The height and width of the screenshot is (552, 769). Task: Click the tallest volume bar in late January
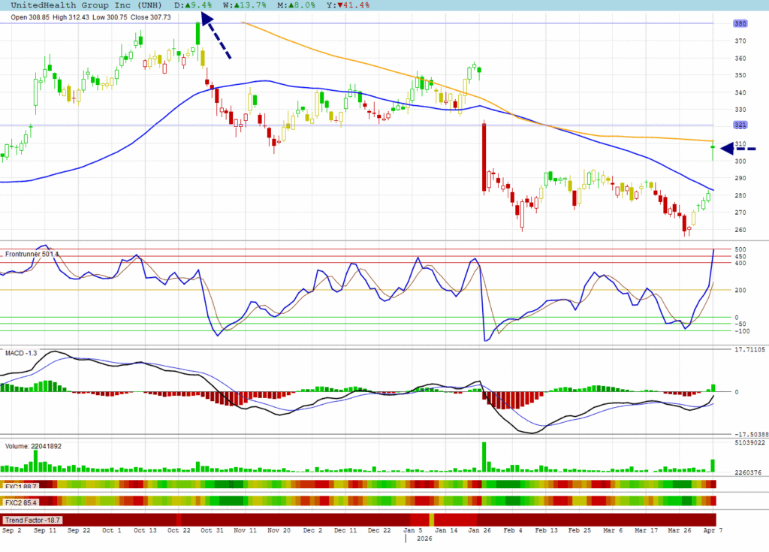[x=484, y=457]
